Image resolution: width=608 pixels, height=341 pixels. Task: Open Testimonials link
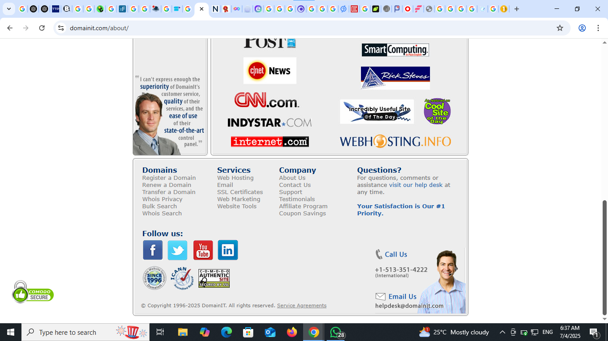pos(297,199)
